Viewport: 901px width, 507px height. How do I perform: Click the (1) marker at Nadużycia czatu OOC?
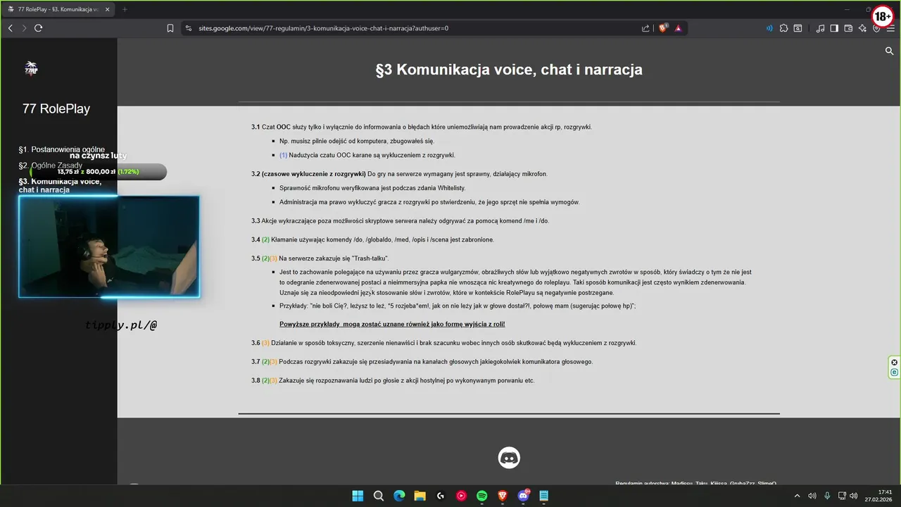click(284, 155)
